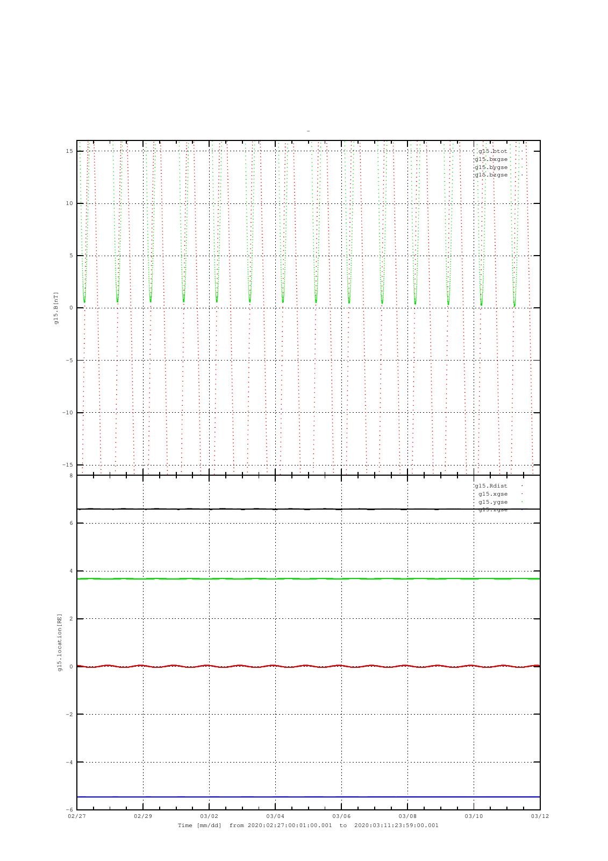
Task: Select the 4 tick on the location axis
Action: [71, 571]
